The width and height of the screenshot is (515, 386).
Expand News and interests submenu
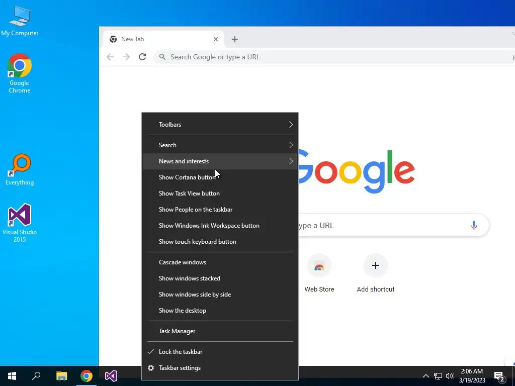point(220,161)
